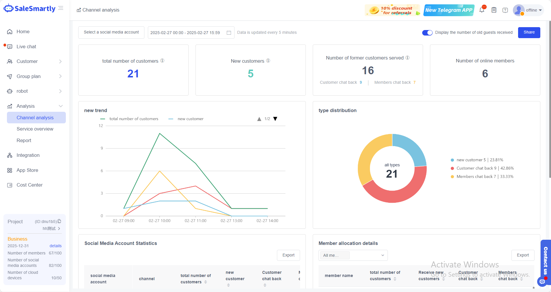Hide total number of customers chart series

[129, 119]
